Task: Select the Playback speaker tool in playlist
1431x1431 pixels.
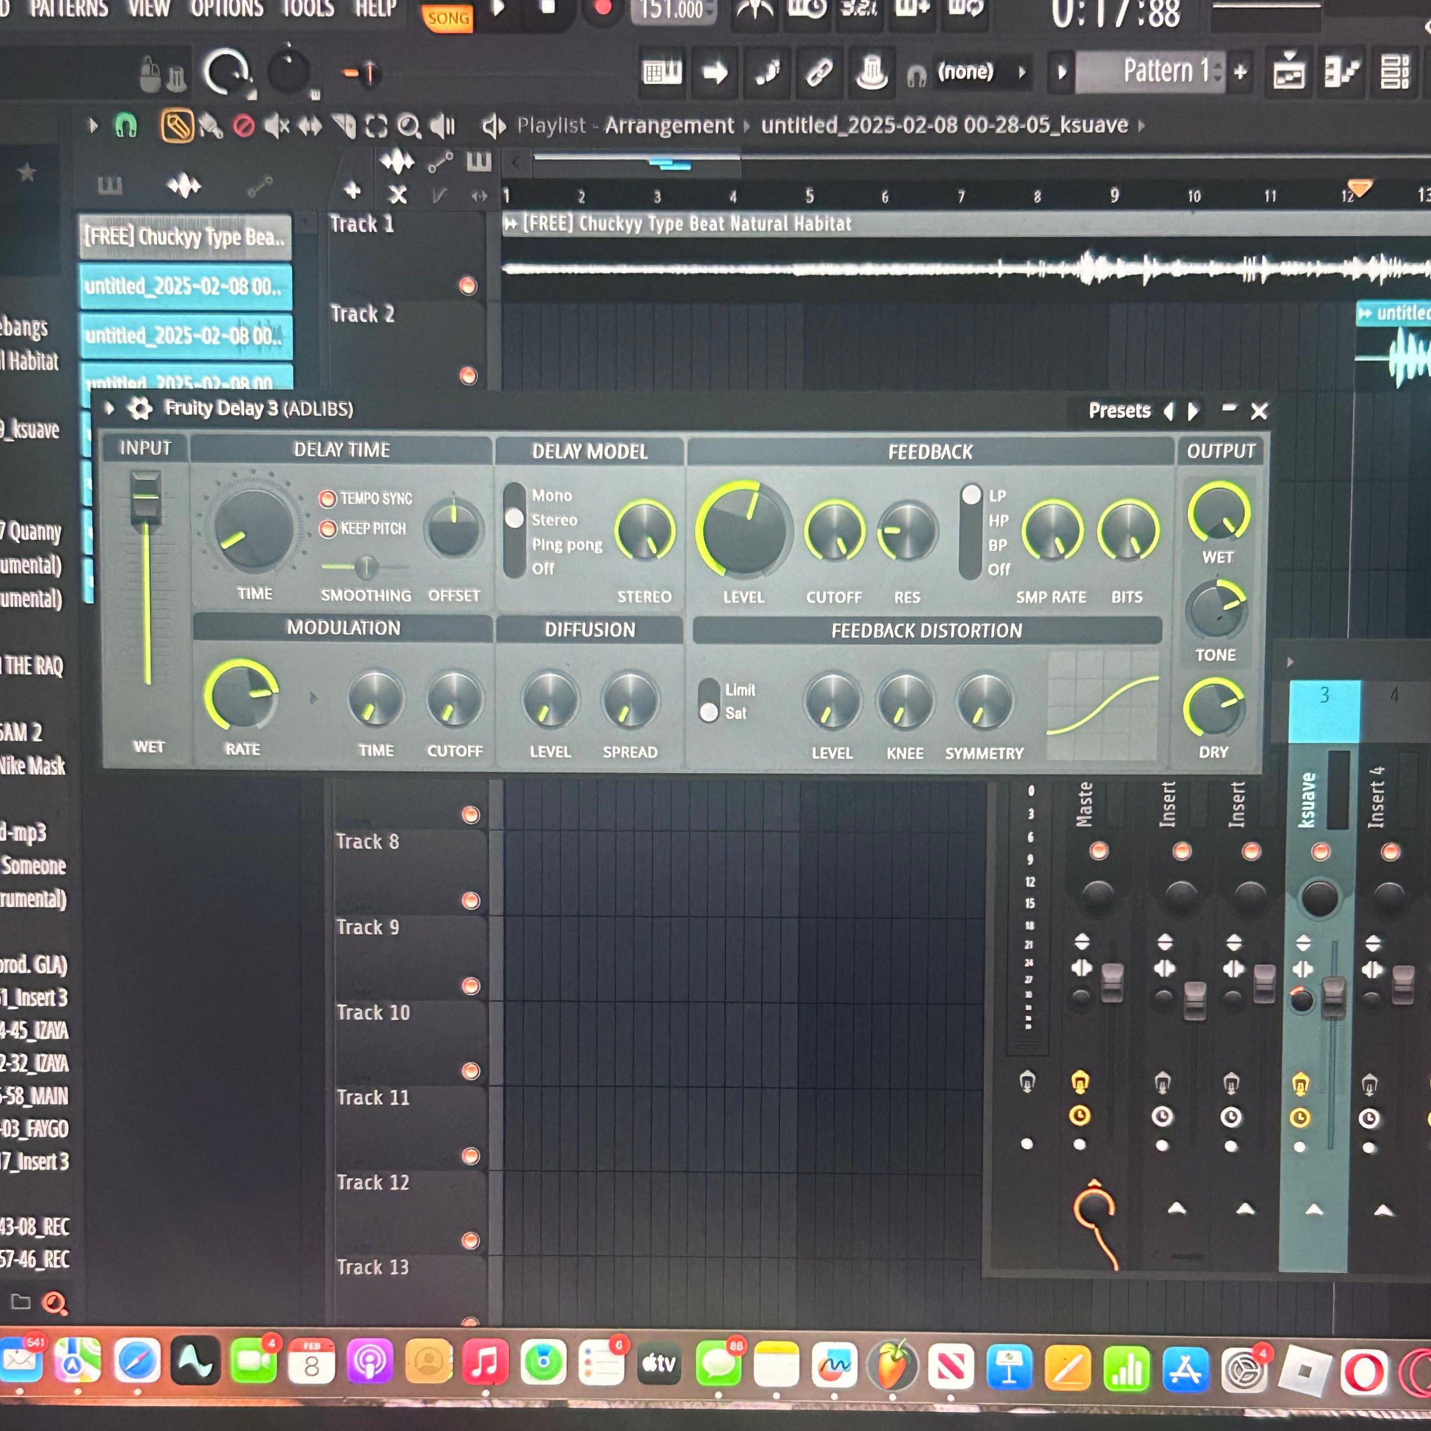Action: pos(443,127)
